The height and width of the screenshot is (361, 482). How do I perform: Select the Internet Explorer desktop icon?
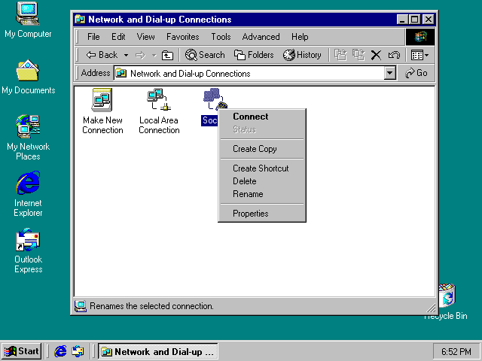point(28,194)
